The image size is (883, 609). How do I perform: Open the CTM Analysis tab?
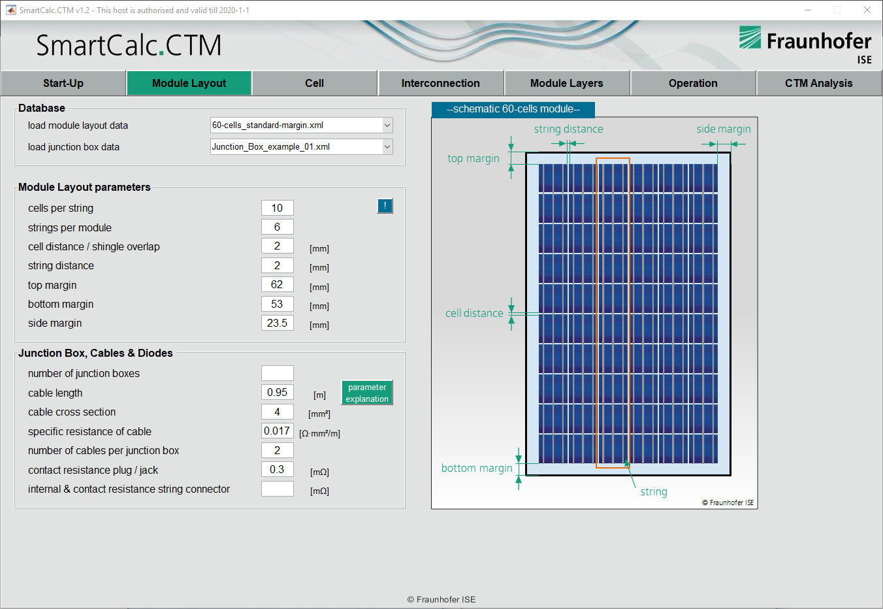coord(819,83)
